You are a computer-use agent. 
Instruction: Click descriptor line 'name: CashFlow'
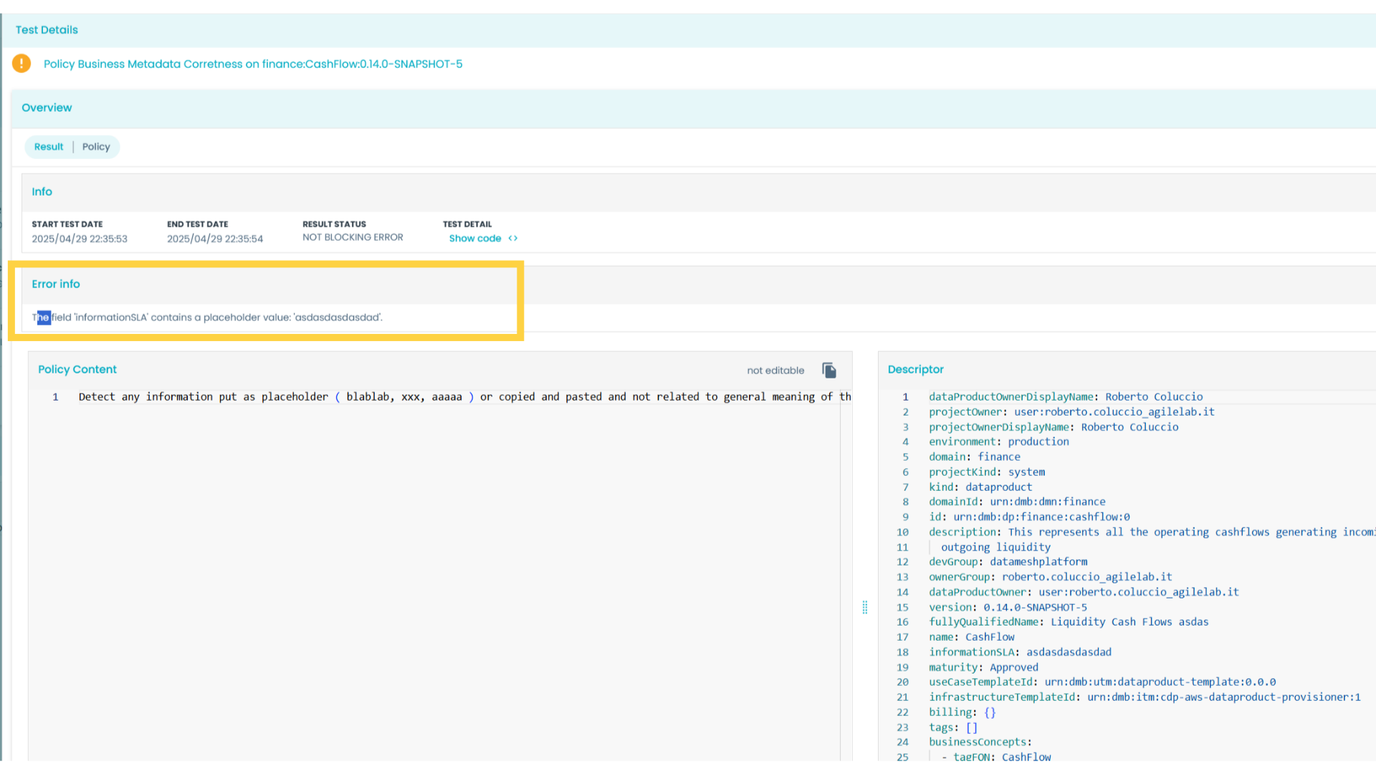pos(972,637)
